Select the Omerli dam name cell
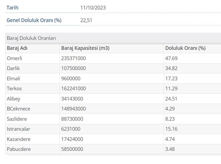The image size is (221, 164). pos(14,58)
